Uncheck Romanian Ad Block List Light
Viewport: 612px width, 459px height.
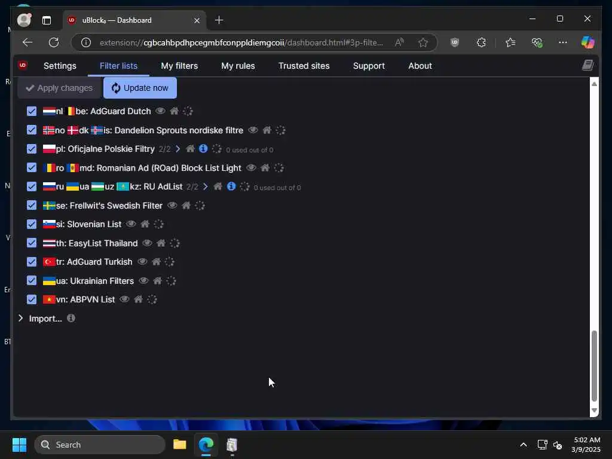(x=32, y=168)
